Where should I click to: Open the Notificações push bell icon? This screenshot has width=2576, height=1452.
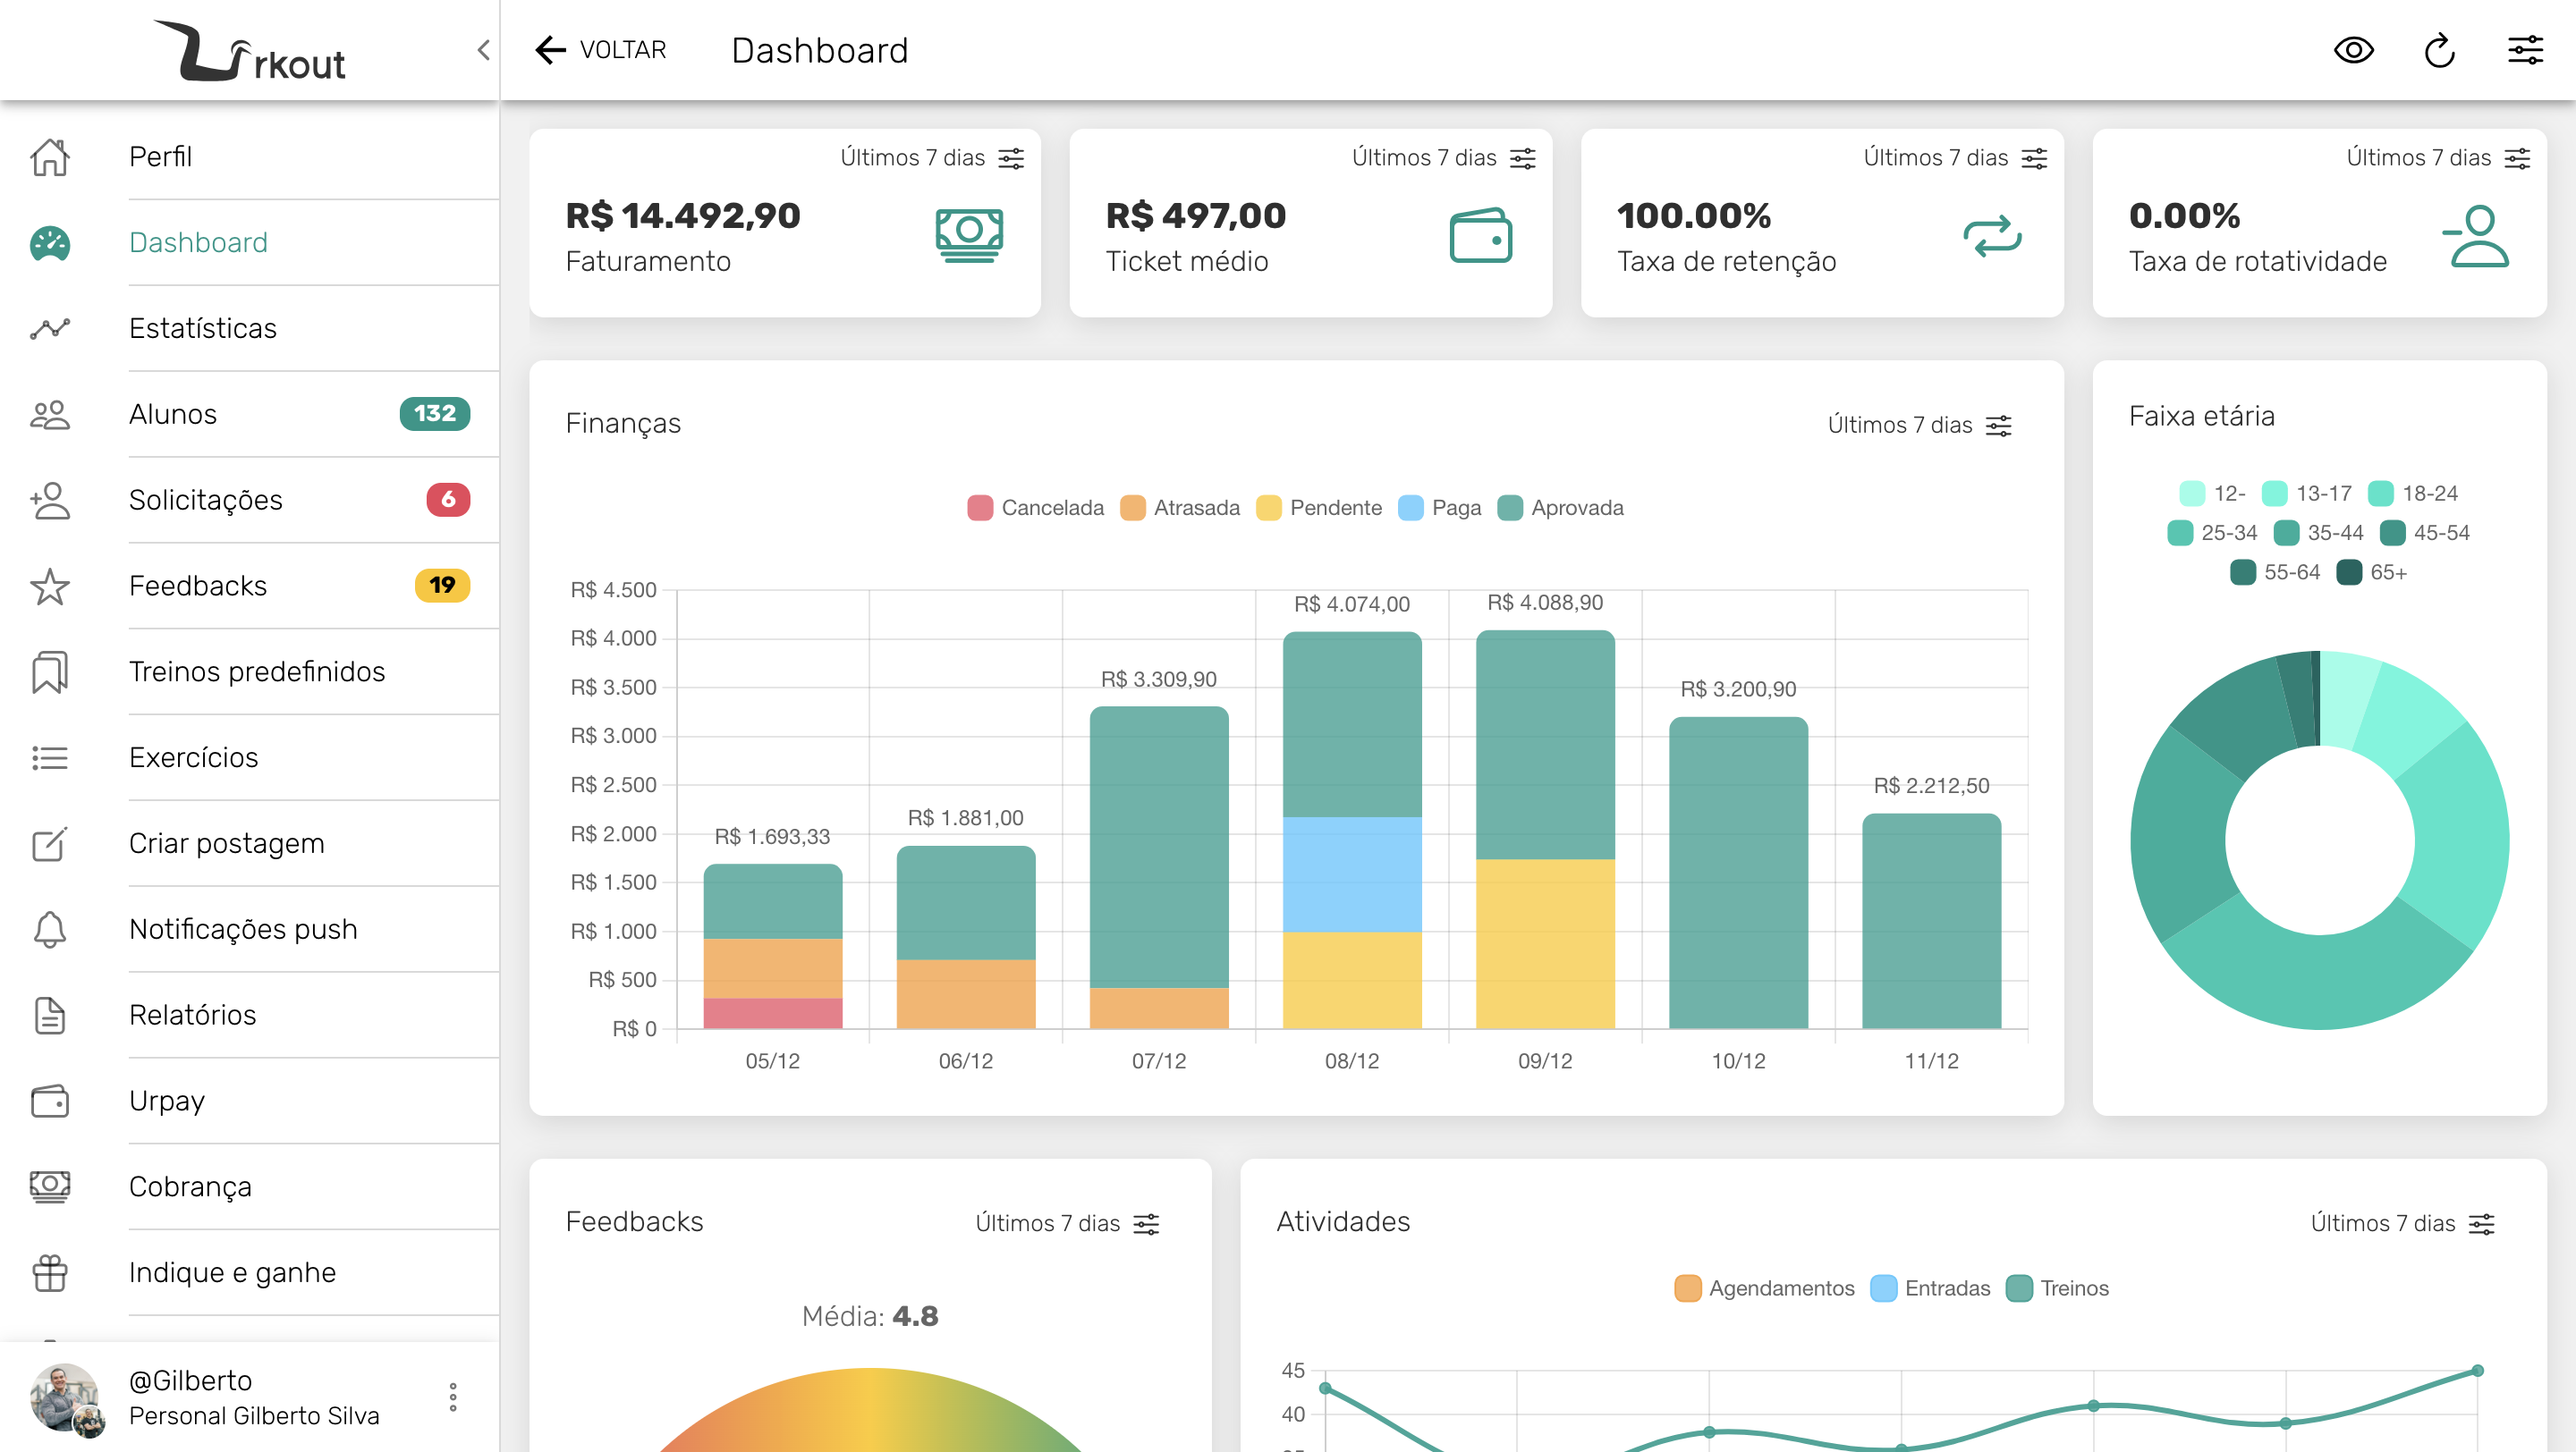[x=50, y=928]
